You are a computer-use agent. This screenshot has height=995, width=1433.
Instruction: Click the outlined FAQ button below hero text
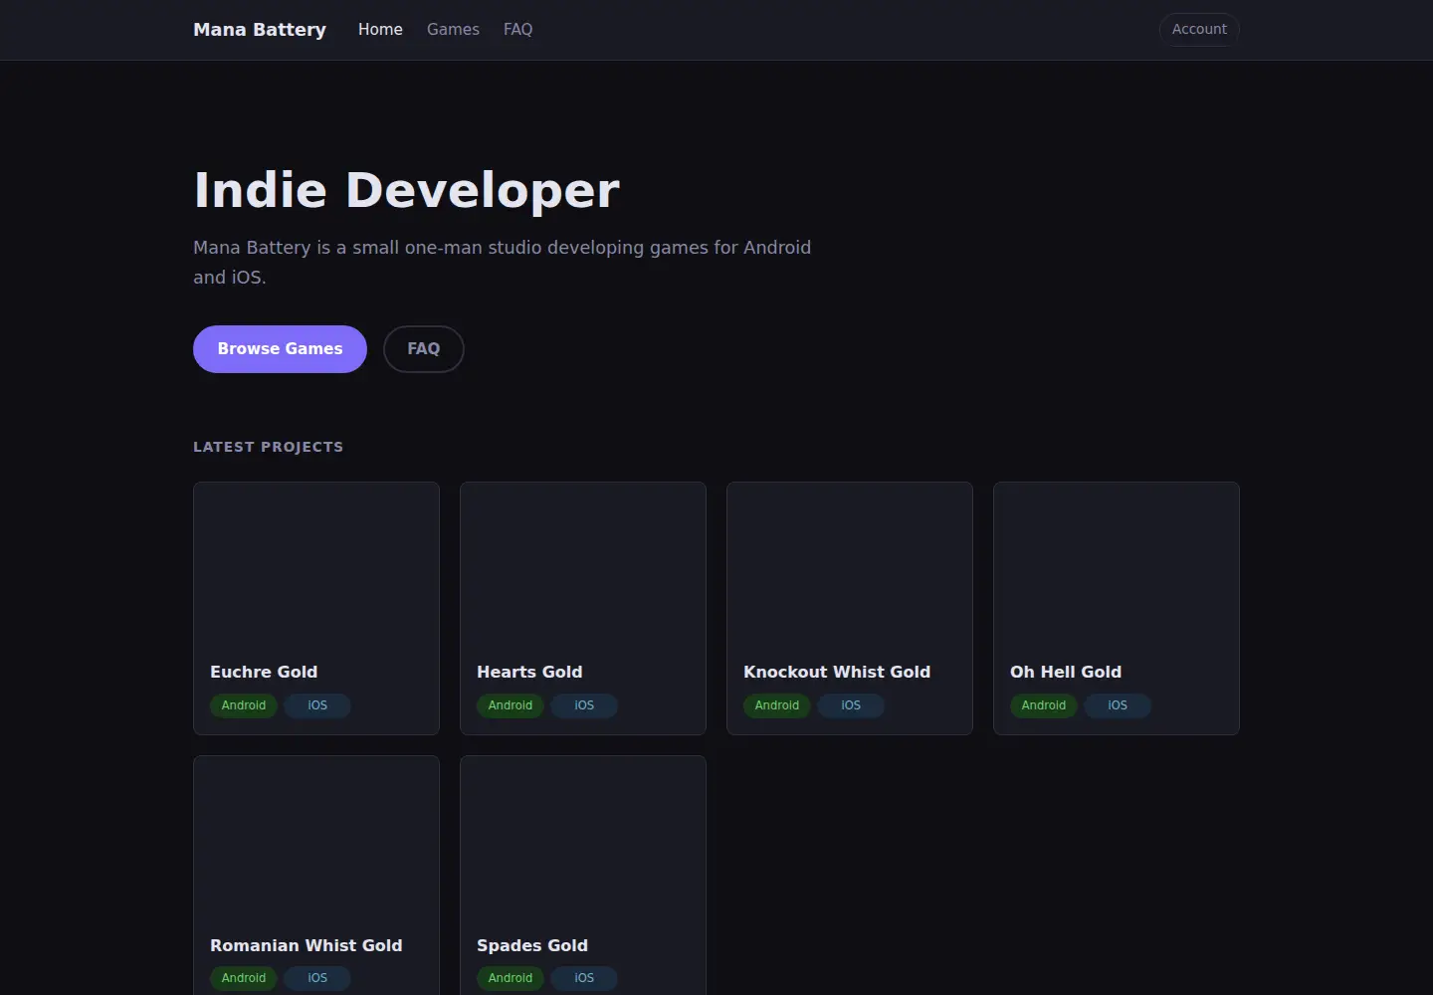point(423,349)
